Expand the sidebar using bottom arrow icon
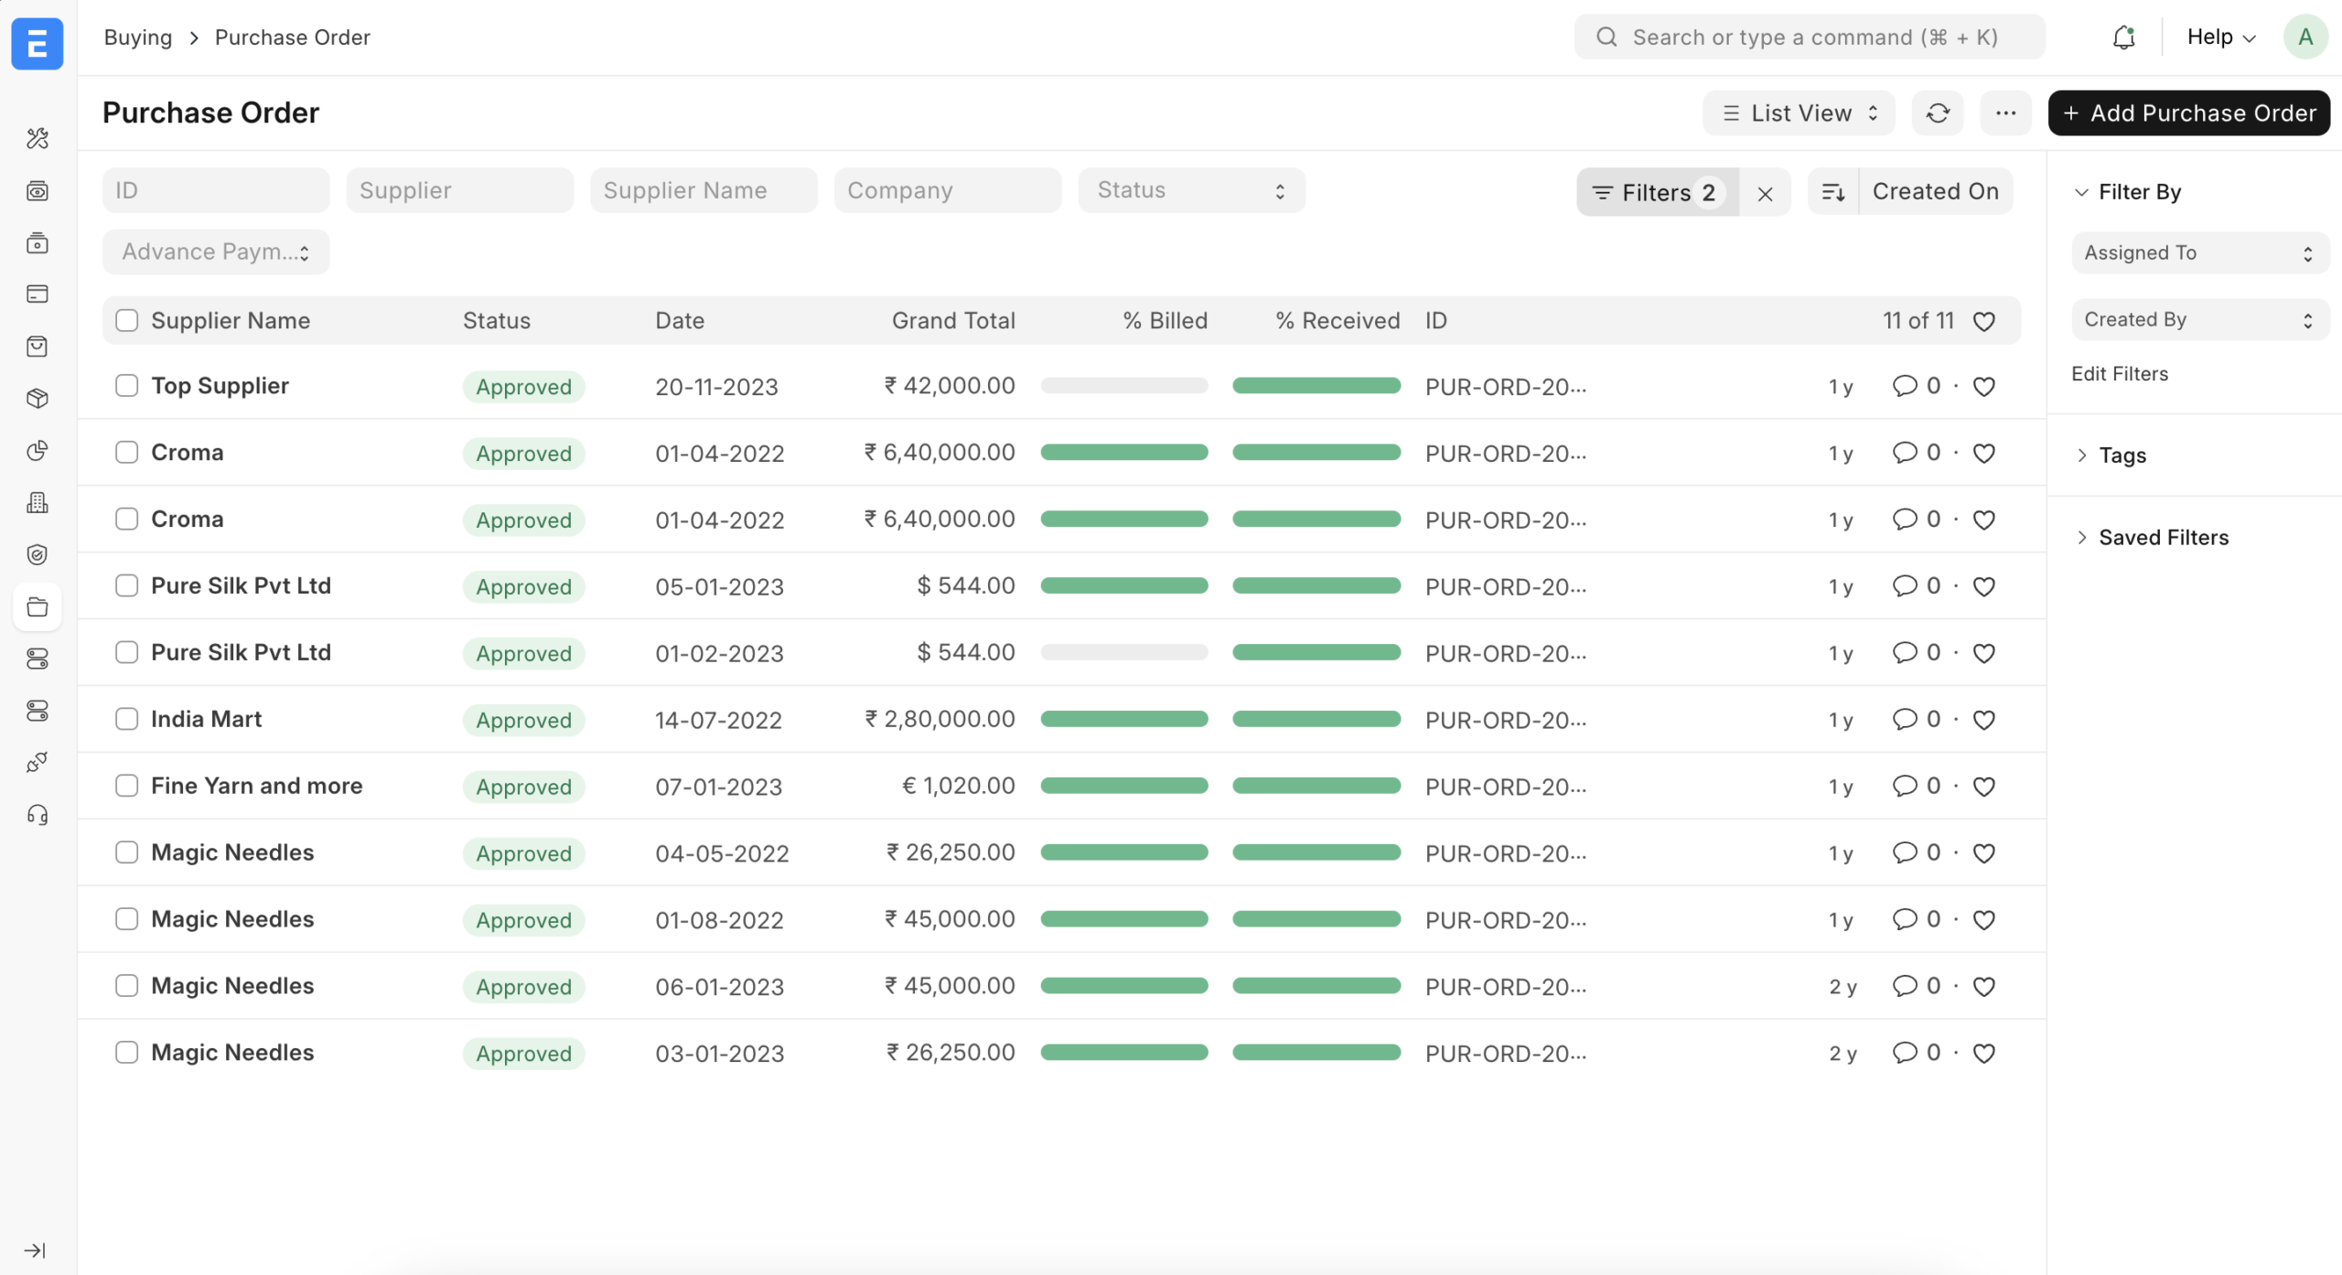Image resolution: width=2342 pixels, height=1275 pixels. click(36, 1250)
